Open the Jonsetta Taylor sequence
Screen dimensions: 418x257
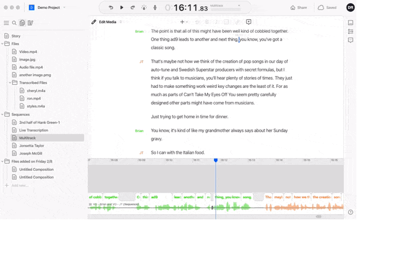coord(31,146)
